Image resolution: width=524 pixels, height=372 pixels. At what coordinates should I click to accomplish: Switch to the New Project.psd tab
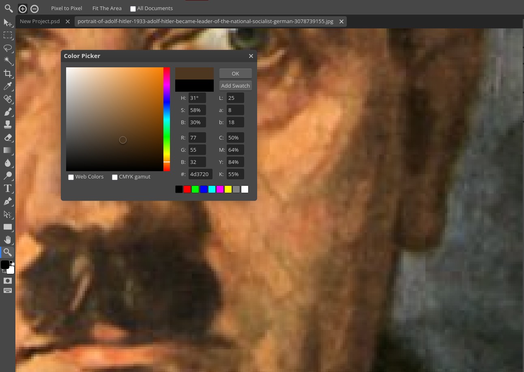pos(40,21)
